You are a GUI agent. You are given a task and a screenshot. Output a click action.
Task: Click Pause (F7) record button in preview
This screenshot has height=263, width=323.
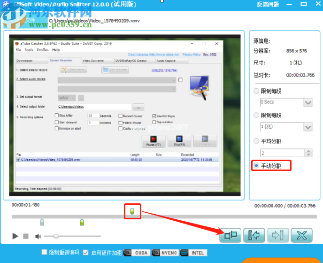click(x=154, y=141)
